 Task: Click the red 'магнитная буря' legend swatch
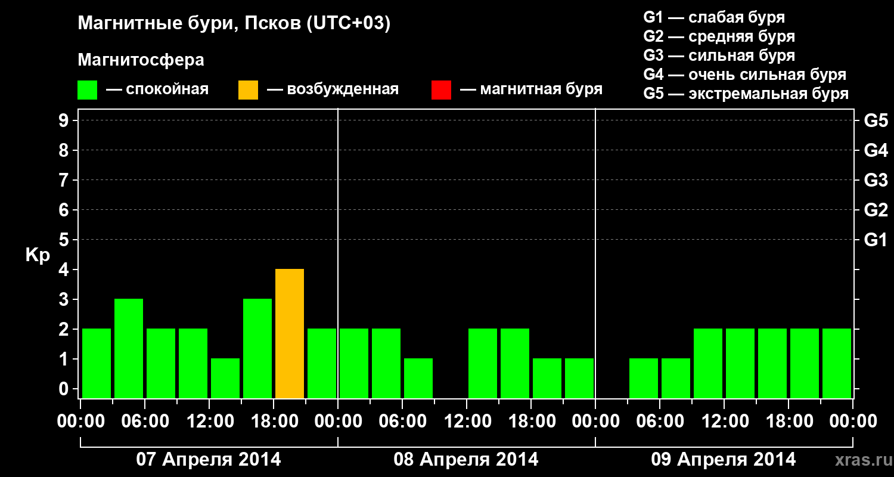[x=441, y=90]
